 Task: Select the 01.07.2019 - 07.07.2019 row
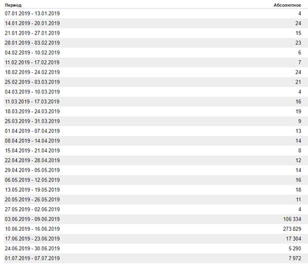[154, 258]
